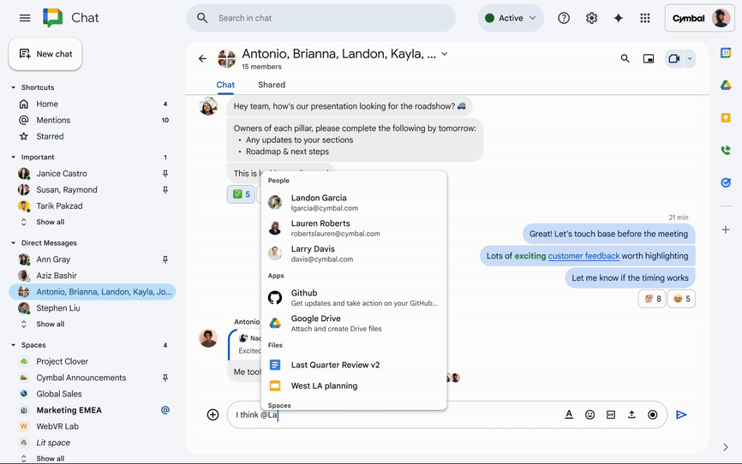This screenshot has height=464, width=742.
Task: Mention Landon Garcia from suggestions
Action: pyautogui.click(x=354, y=202)
